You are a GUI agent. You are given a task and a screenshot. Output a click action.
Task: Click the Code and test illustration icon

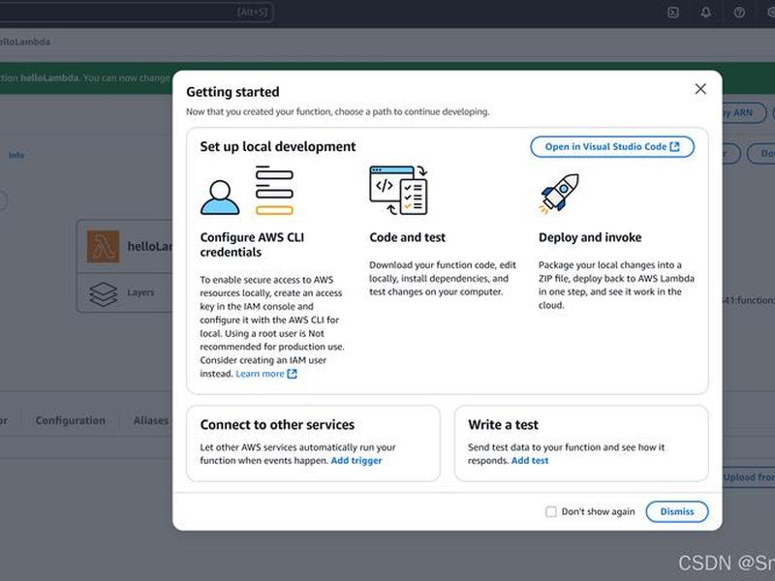click(x=398, y=190)
